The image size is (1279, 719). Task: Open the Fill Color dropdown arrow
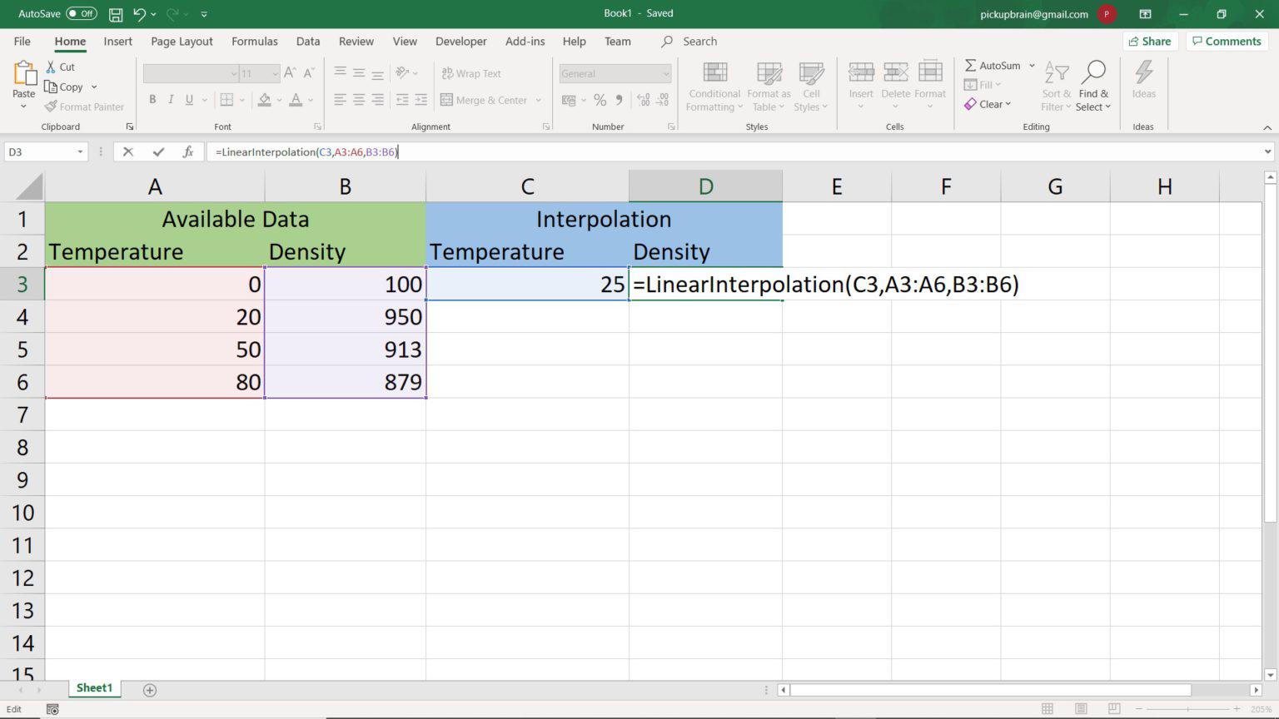point(279,100)
